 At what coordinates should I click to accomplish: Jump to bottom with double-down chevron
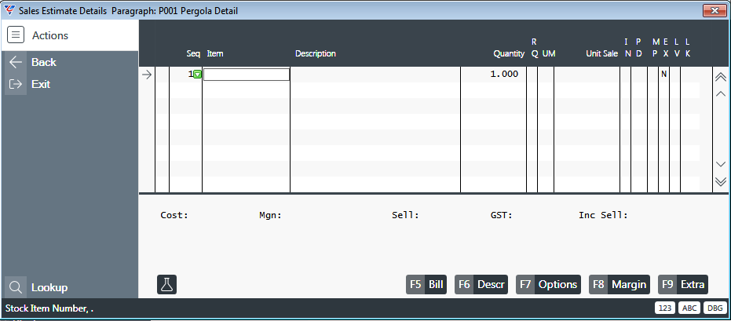point(721,181)
